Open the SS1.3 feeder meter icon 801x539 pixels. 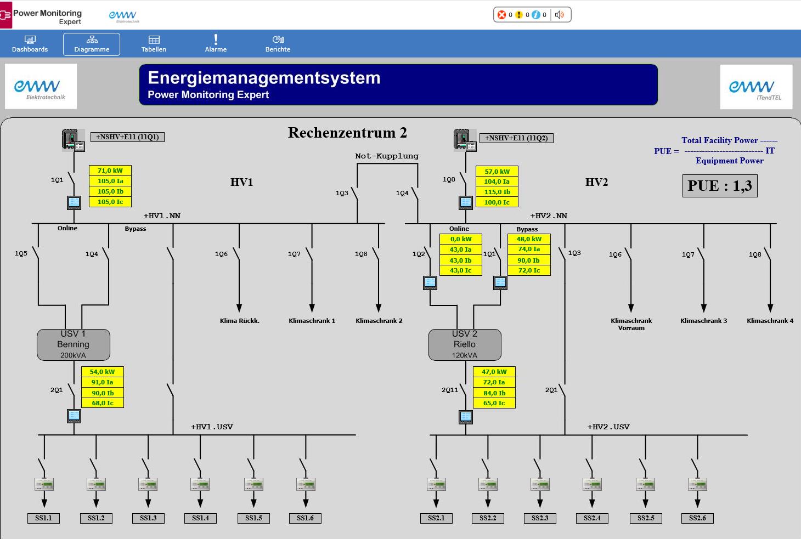coord(148,484)
